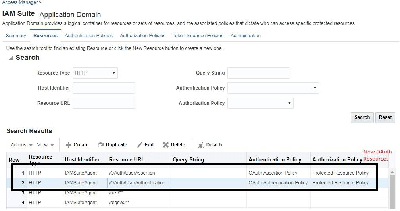The image size is (400, 211).
Task: Click the OAuth Authentication Policy cell
Action: pos(279,183)
